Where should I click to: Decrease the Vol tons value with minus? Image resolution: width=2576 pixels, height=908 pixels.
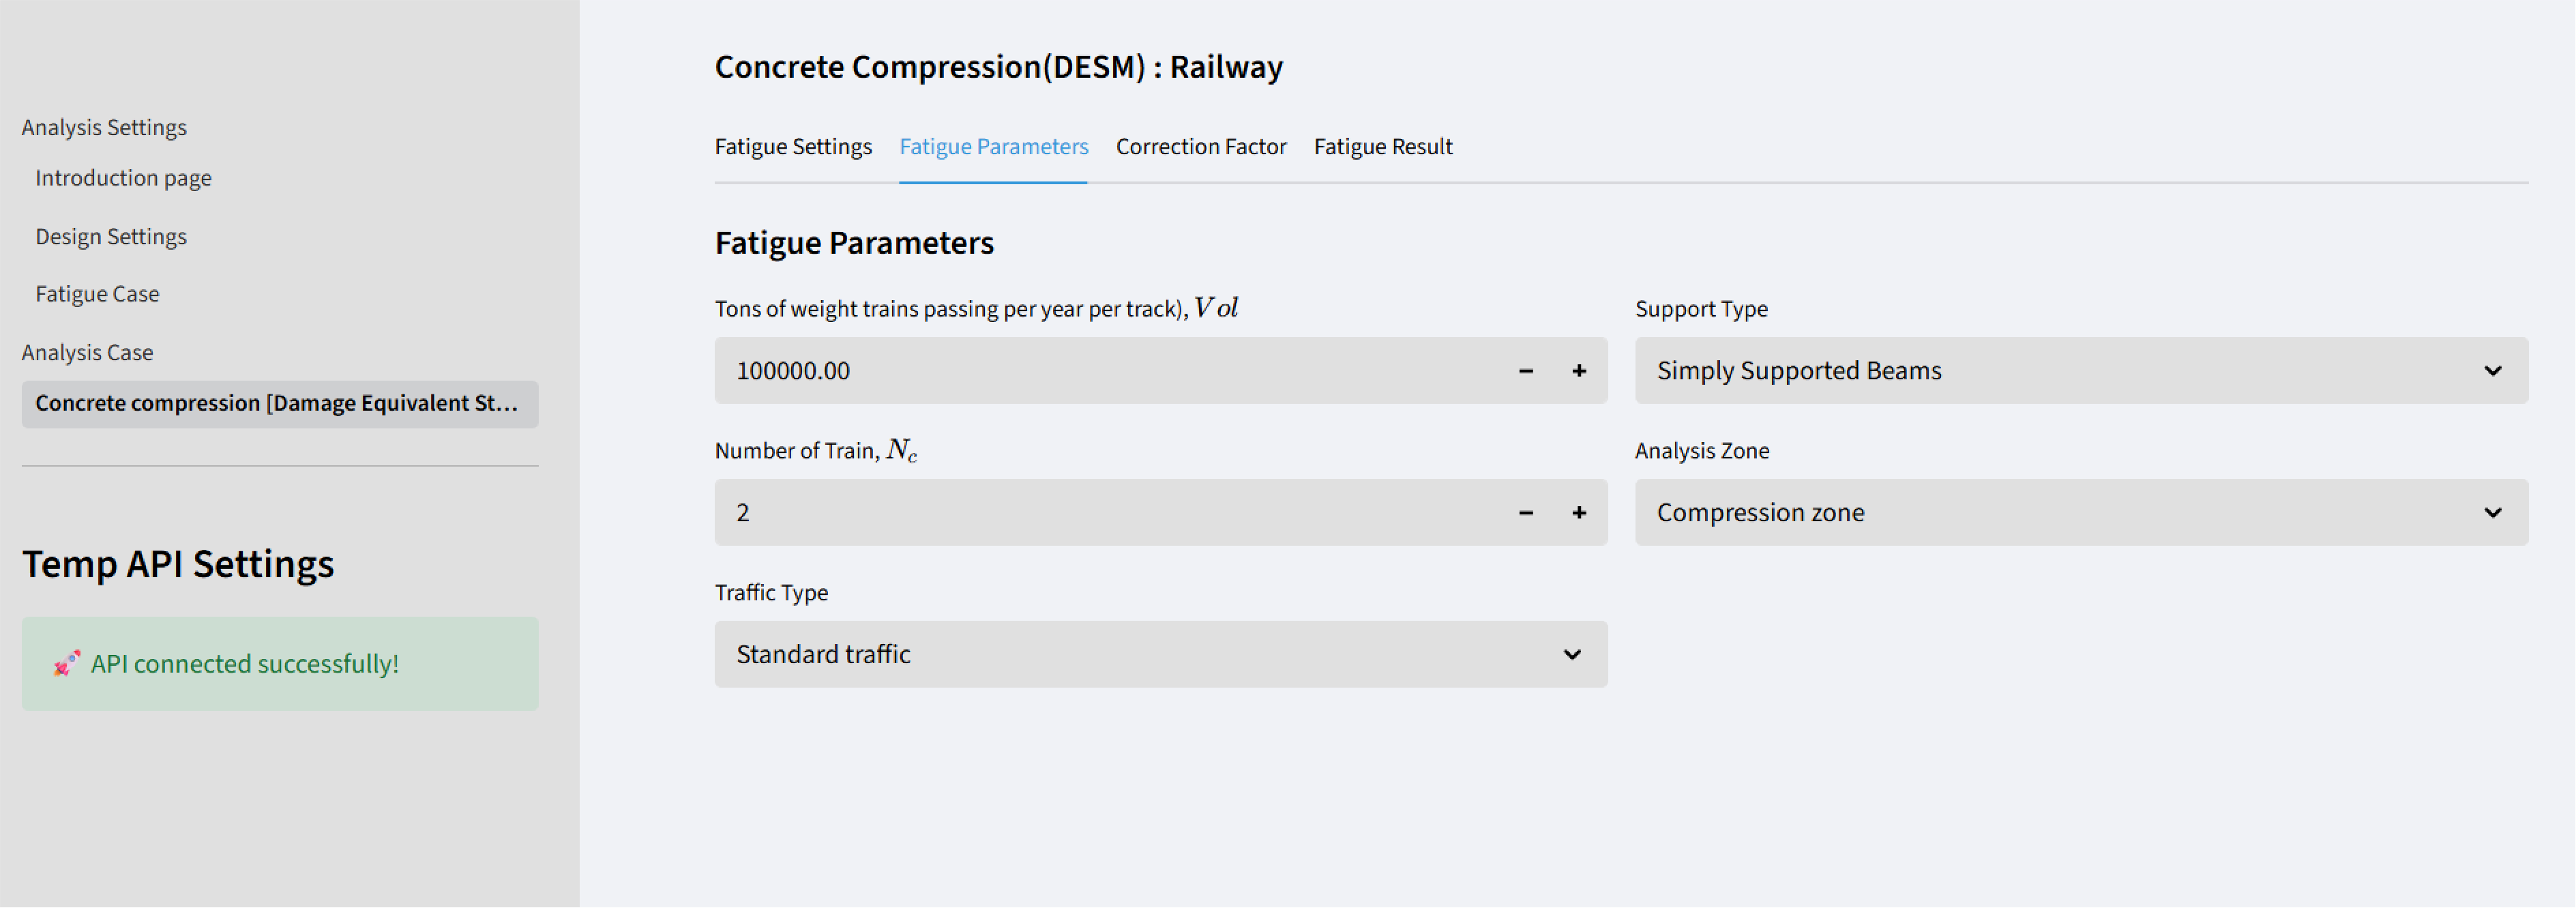(1526, 371)
